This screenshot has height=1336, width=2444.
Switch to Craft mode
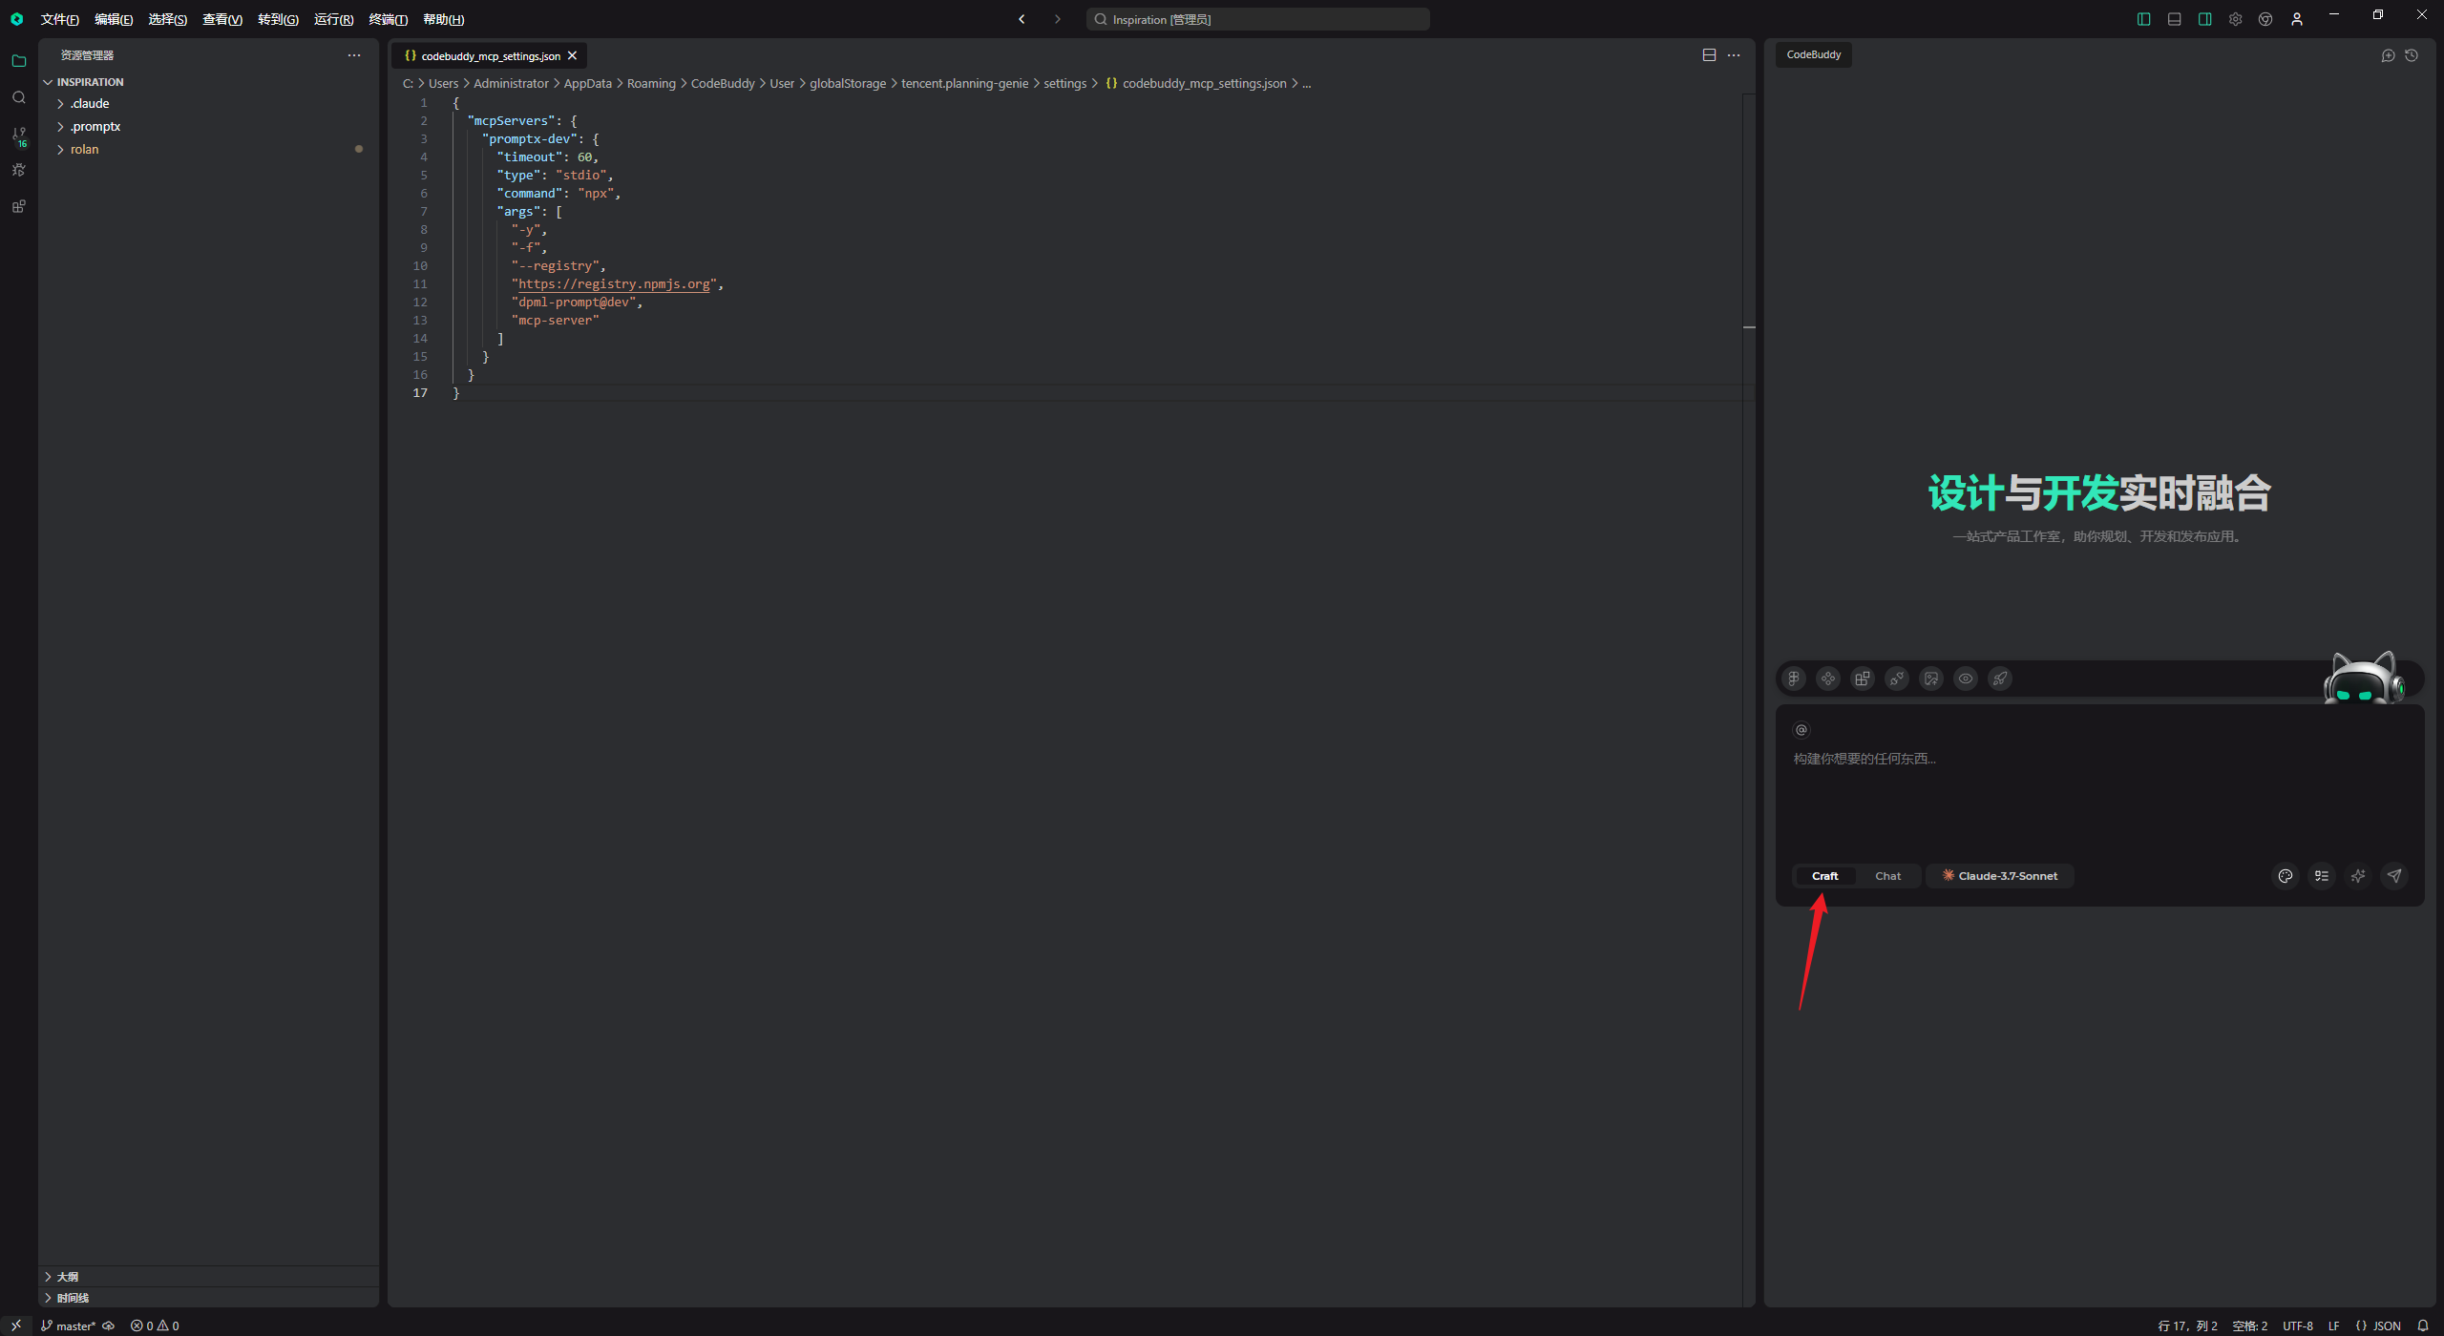pyautogui.click(x=1824, y=876)
